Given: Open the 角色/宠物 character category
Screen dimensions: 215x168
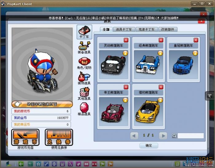Looking at the screenshot, I should click(84, 63).
